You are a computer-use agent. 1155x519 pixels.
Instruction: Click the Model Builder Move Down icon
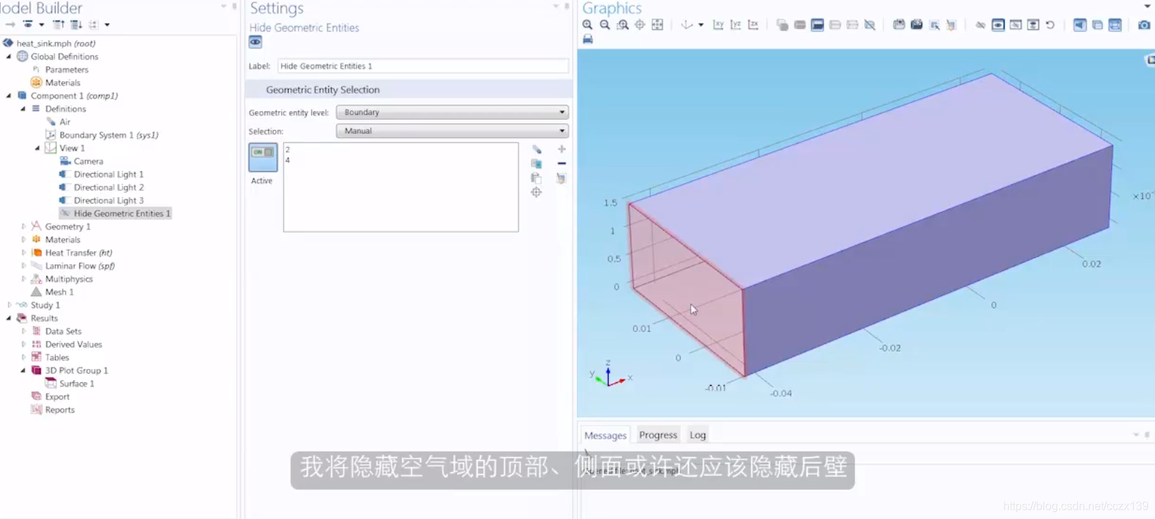tap(76, 24)
